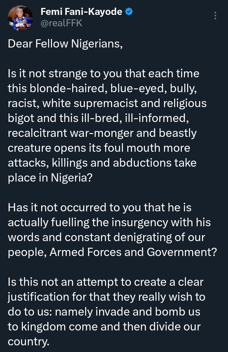This screenshot has width=228, height=352.
Task: Click the display name Femi Fani-Kayode
Action: [81, 12]
